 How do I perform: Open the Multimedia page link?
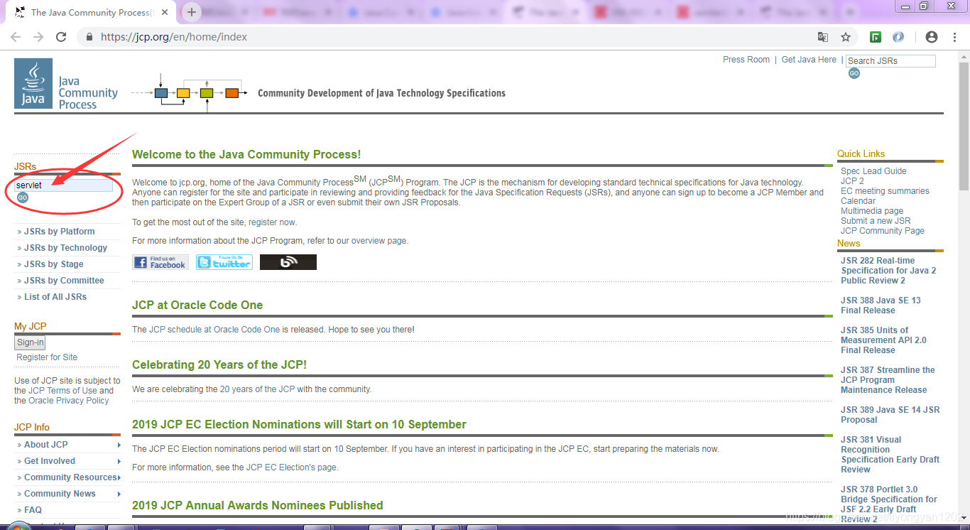point(872,211)
